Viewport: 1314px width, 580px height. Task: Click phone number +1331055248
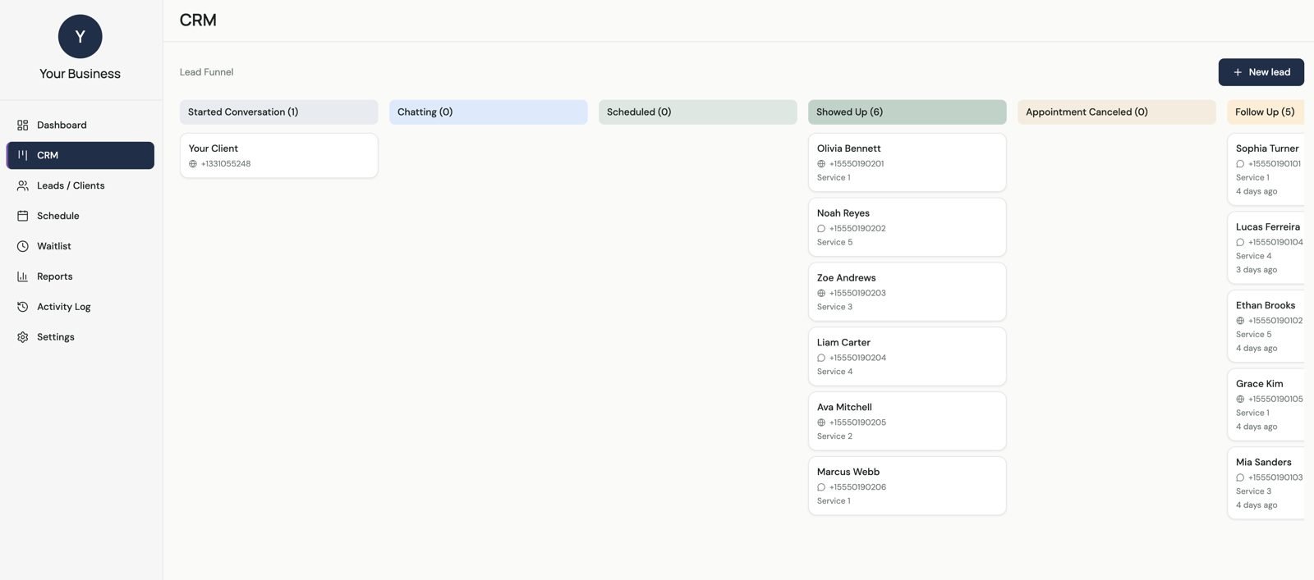click(226, 164)
